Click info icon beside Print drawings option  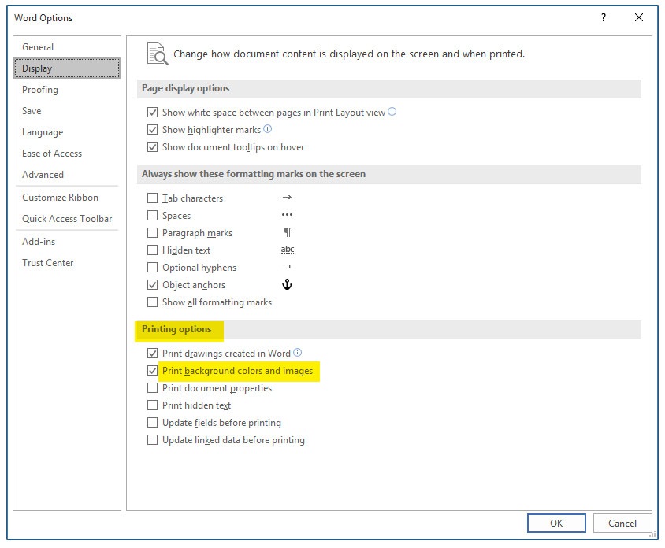(298, 353)
